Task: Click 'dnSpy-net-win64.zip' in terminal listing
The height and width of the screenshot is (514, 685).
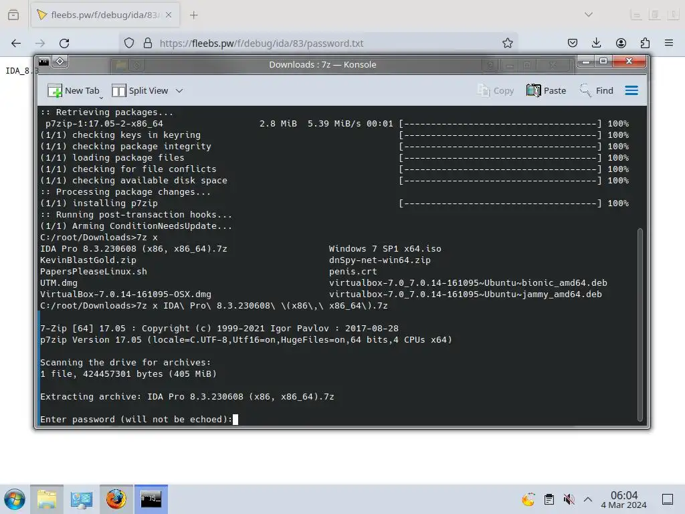Action: [380, 260]
